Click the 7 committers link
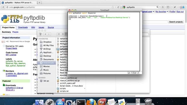Viewport: 187px width, 105px height. 11,76
